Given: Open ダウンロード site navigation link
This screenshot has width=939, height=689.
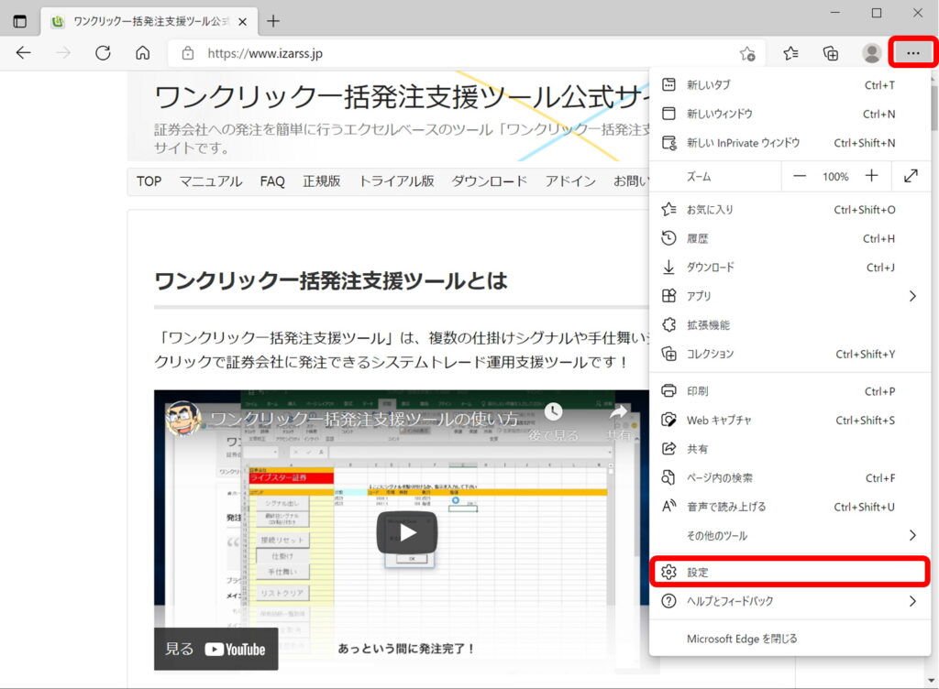Looking at the screenshot, I should pos(490,181).
